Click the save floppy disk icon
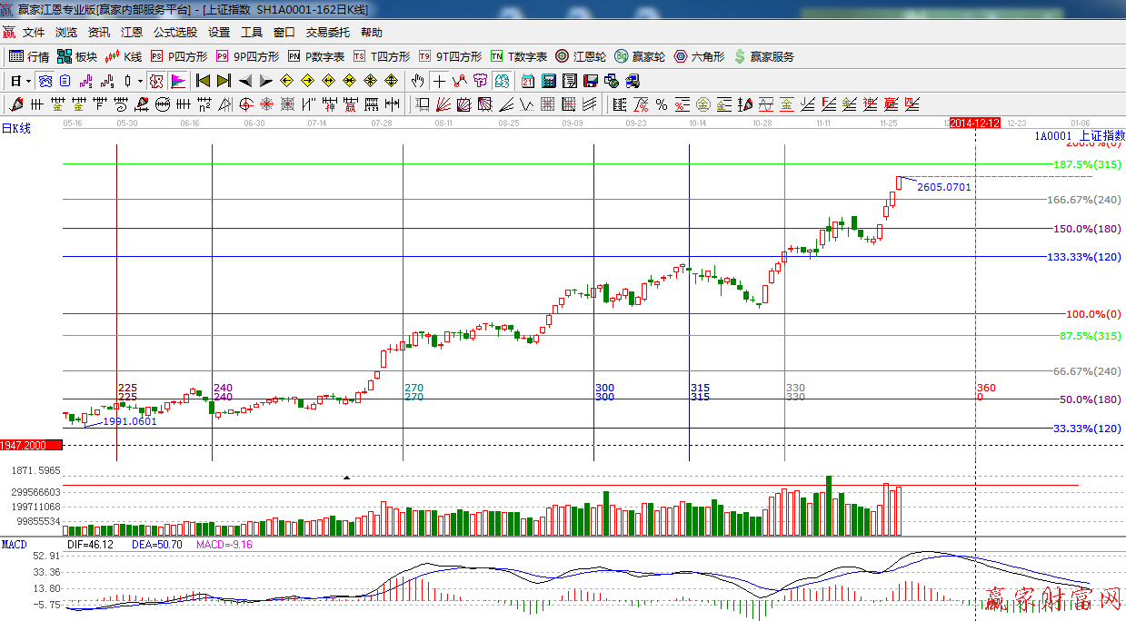The height and width of the screenshot is (621, 1126). tap(591, 81)
